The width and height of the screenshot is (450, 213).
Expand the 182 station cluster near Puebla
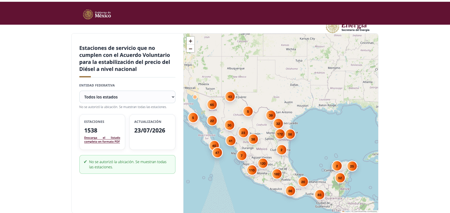(x=277, y=174)
